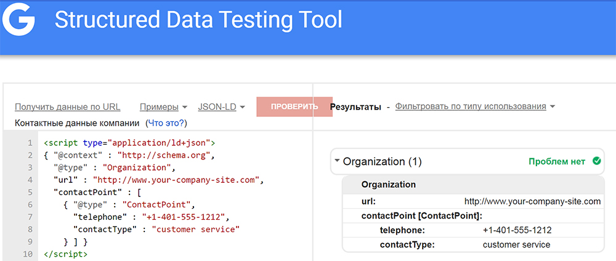Collapse the Organization (1) results section
This screenshot has width=616, height=261.
click(338, 162)
